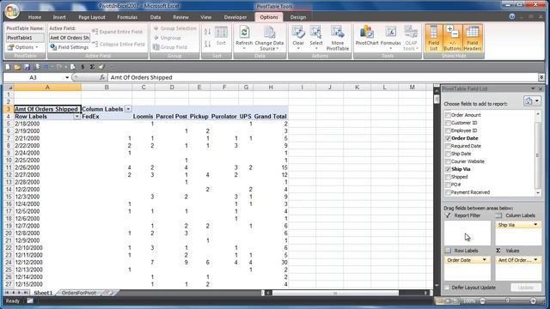Open Row Labels filter dropdown

(76, 117)
